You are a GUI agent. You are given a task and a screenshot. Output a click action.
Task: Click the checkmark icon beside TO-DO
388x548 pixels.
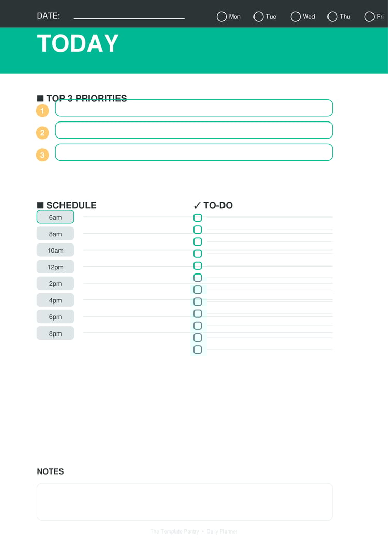(x=197, y=206)
